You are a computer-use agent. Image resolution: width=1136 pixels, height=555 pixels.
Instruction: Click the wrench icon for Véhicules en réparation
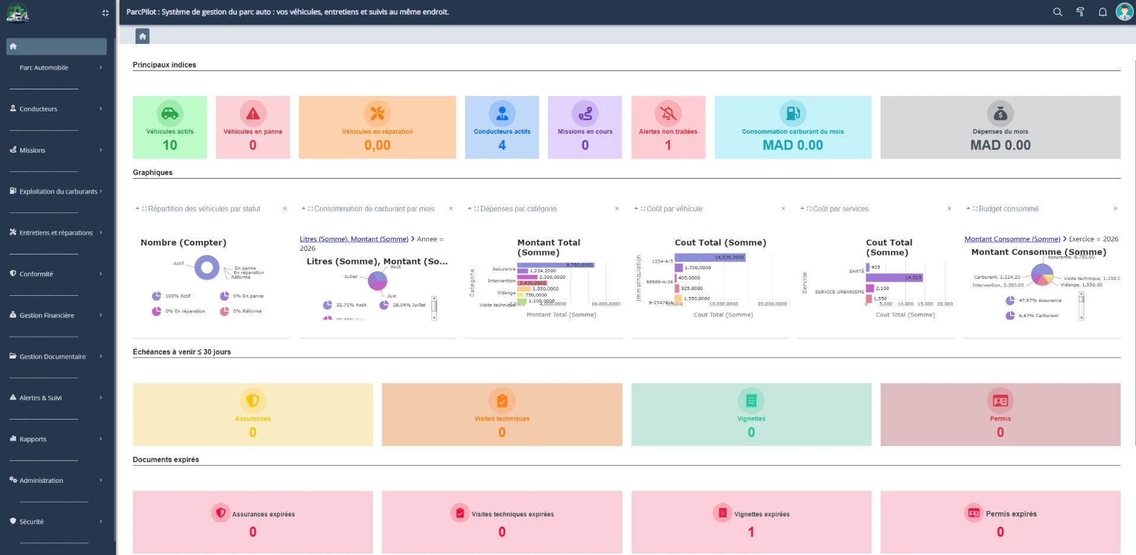point(377,113)
